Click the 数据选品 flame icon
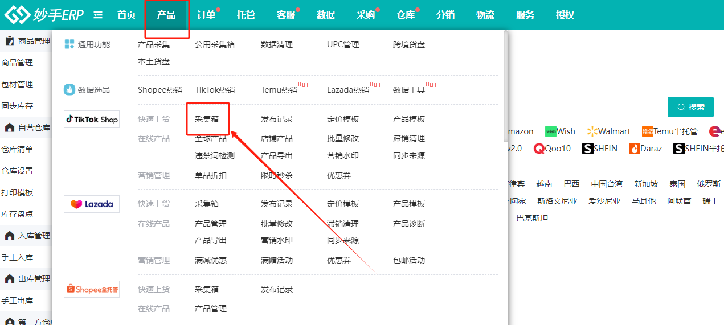Viewport: 724px width, 325px height. coord(69,89)
